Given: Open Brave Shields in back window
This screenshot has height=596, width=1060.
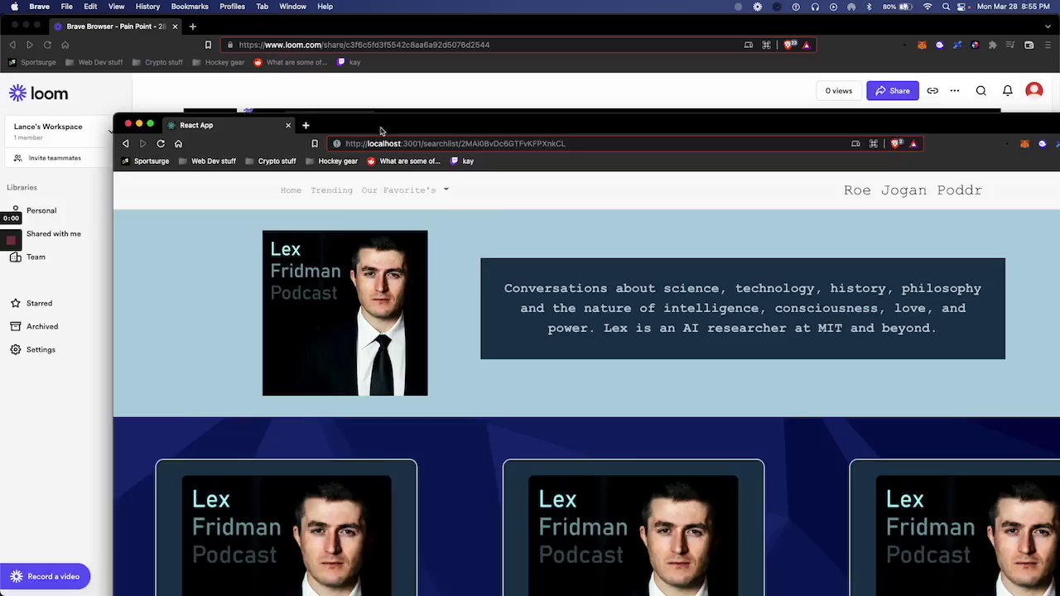Looking at the screenshot, I should [789, 45].
